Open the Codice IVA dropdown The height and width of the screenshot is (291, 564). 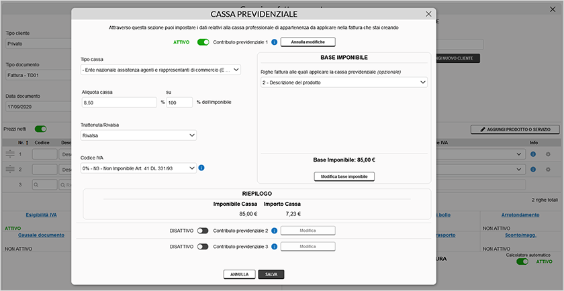pyautogui.click(x=138, y=168)
